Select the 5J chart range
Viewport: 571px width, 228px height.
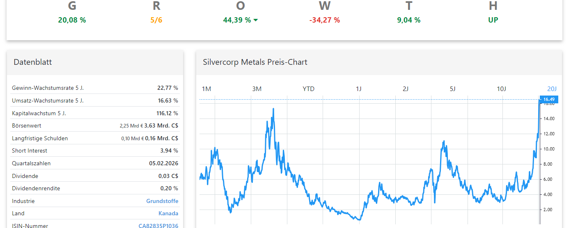pyautogui.click(x=452, y=89)
